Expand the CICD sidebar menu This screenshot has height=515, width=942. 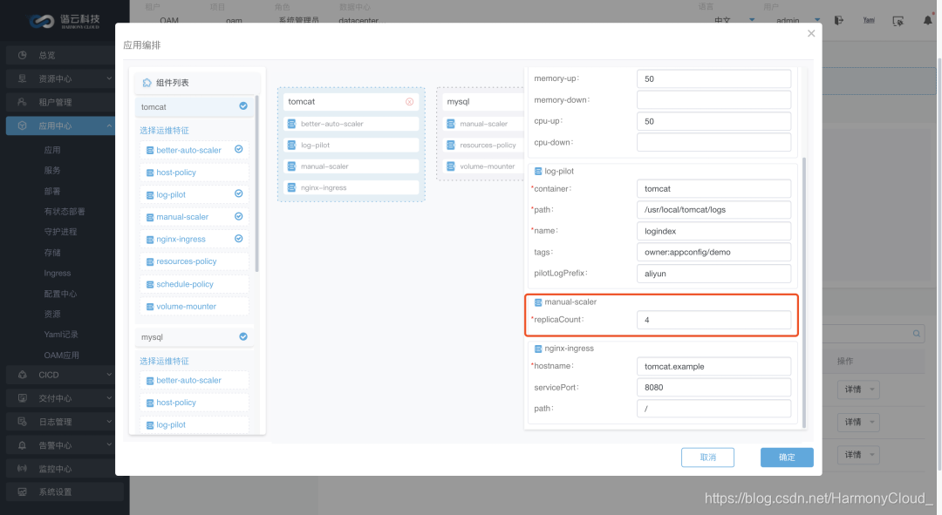[109, 375]
